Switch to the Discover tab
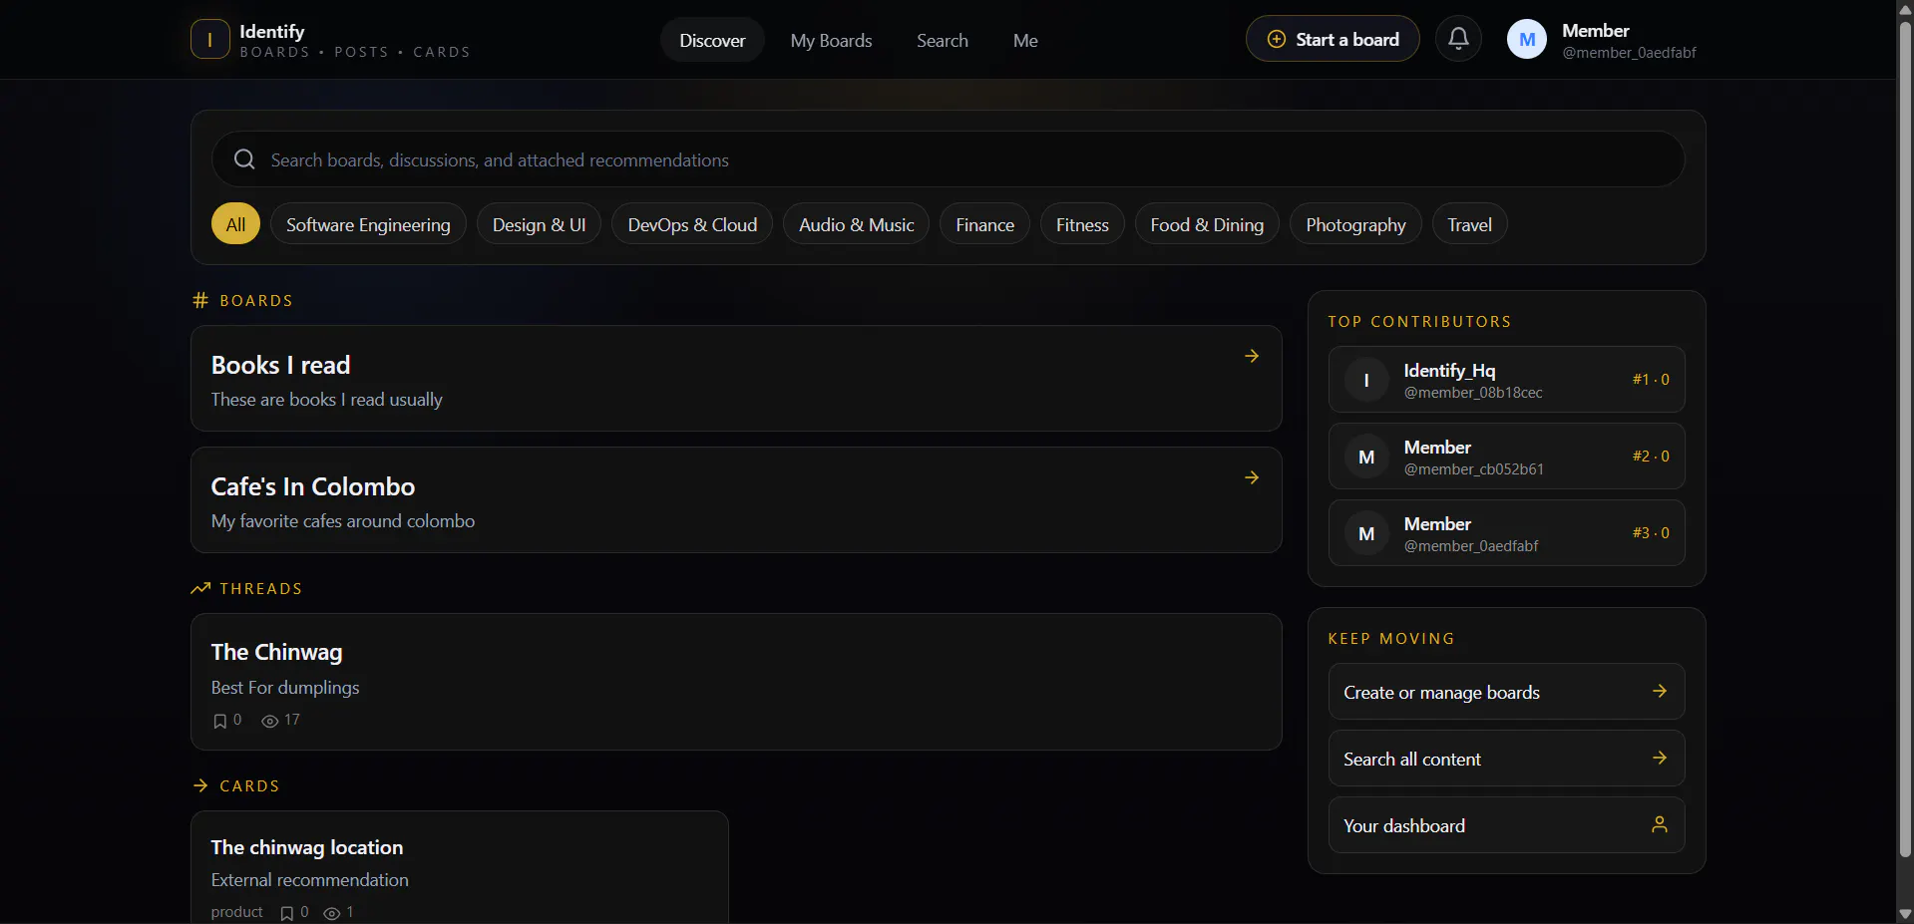Screen dimensions: 1914x924 click(712, 40)
